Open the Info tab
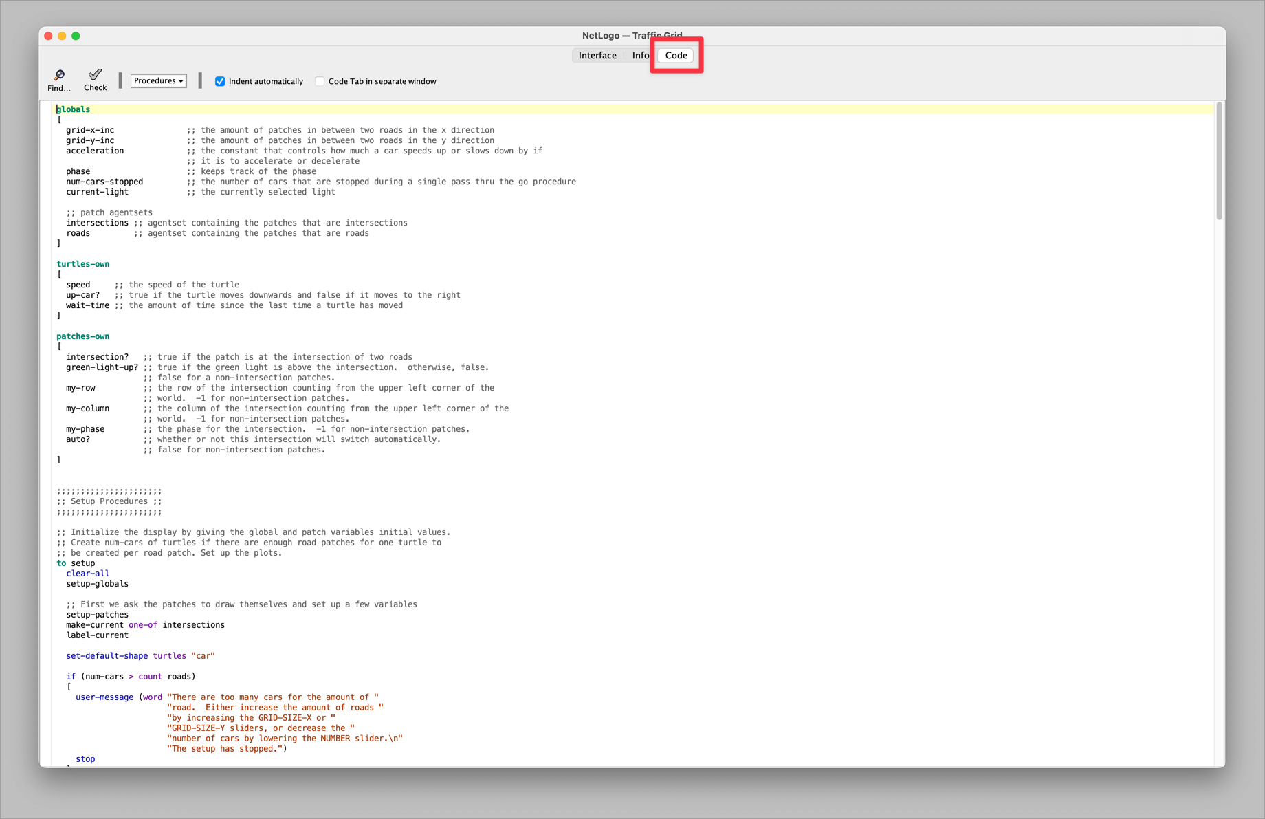The height and width of the screenshot is (819, 1265). (x=639, y=55)
